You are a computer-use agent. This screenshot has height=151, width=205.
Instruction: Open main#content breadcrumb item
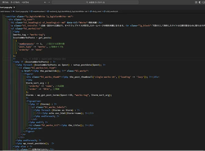pos(39,12)
